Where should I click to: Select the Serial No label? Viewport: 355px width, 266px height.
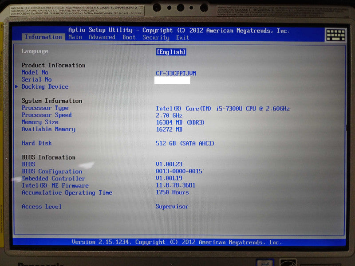pos(36,79)
